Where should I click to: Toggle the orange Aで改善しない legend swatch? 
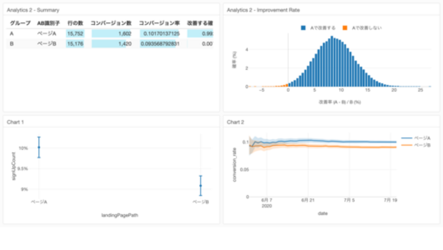pyautogui.click(x=345, y=27)
